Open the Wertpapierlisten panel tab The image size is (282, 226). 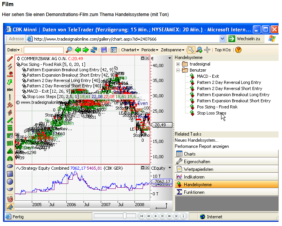[x=226, y=169]
